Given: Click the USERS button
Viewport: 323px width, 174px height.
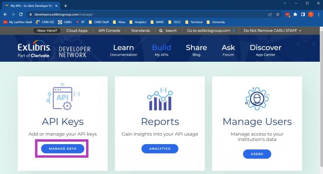Looking at the screenshot, I should [x=257, y=154].
